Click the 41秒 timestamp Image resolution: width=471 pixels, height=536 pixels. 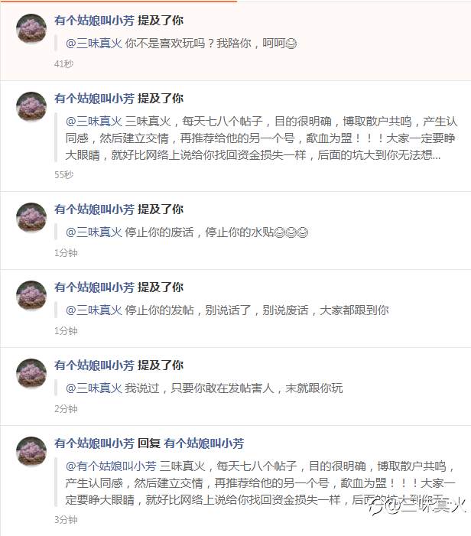tap(63, 64)
